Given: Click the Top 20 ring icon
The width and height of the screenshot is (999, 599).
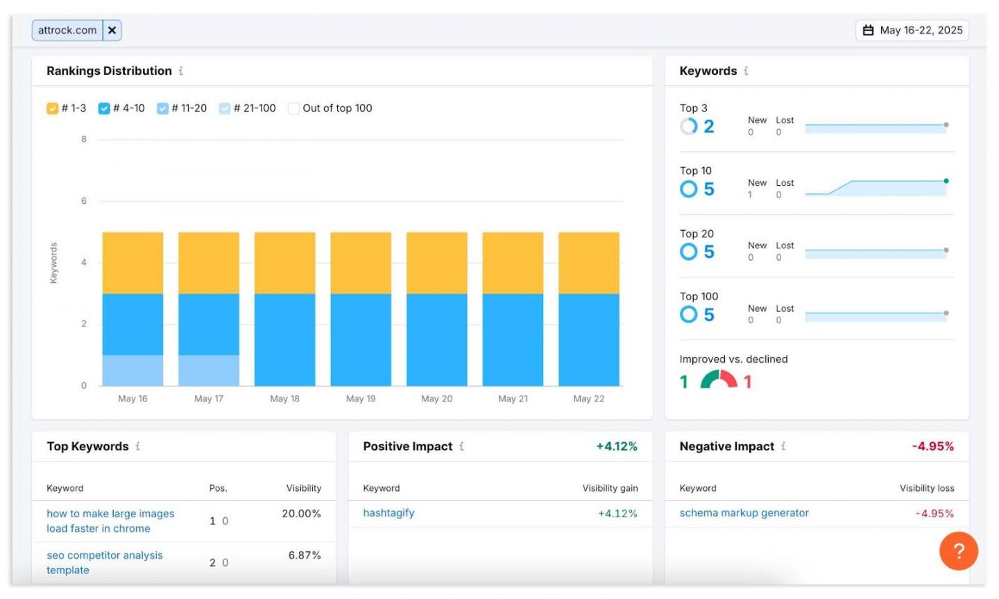Looking at the screenshot, I should click(x=688, y=252).
